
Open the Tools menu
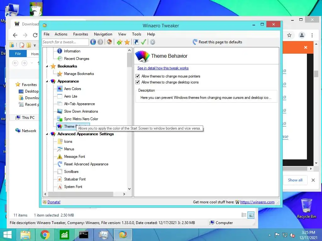[x=136, y=34]
